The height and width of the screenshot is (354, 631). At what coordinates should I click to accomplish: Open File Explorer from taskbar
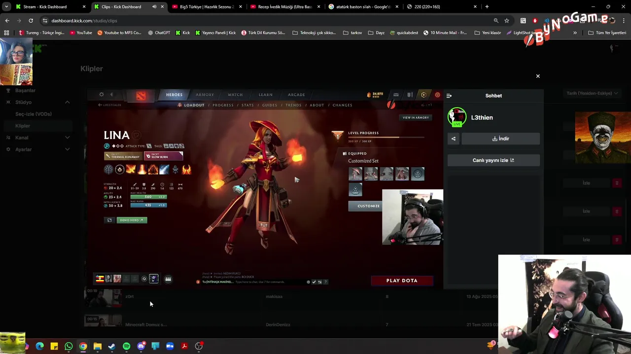point(98,346)
